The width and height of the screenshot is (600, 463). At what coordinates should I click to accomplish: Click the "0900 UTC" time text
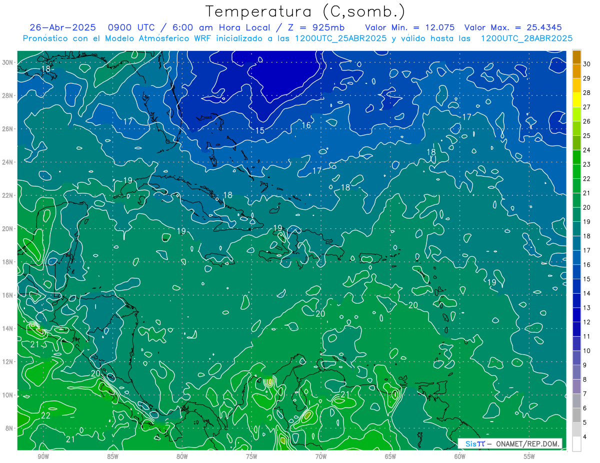point(131,27)
